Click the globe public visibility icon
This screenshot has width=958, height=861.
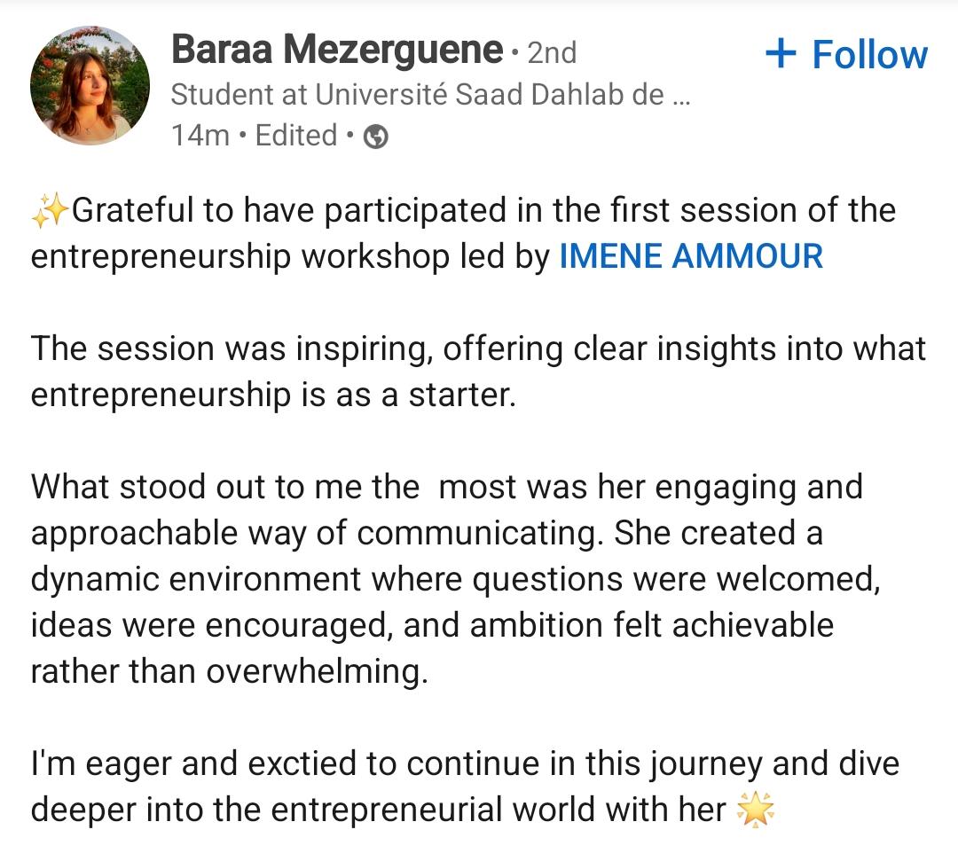click(x=376, y=137)
